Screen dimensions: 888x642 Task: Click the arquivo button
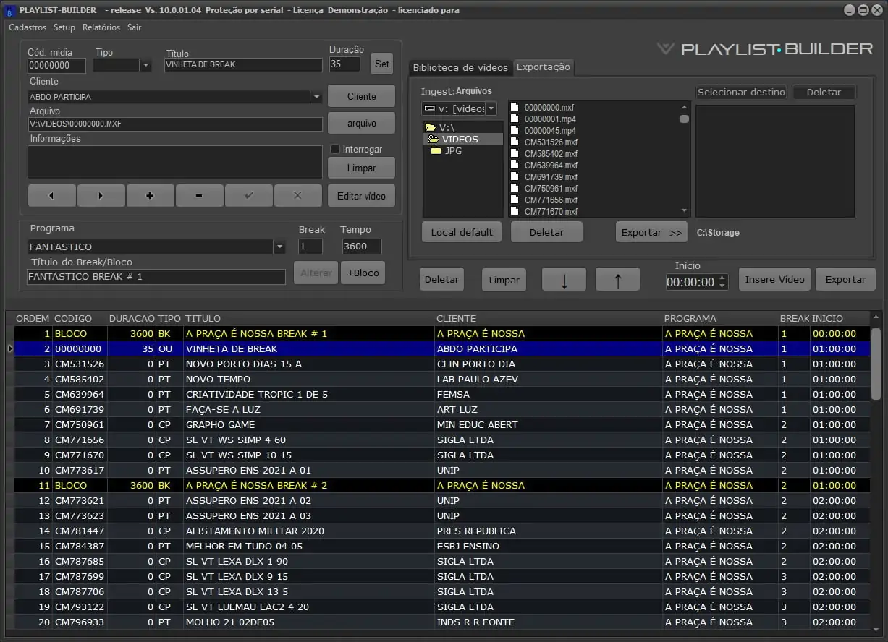[362, 123]
